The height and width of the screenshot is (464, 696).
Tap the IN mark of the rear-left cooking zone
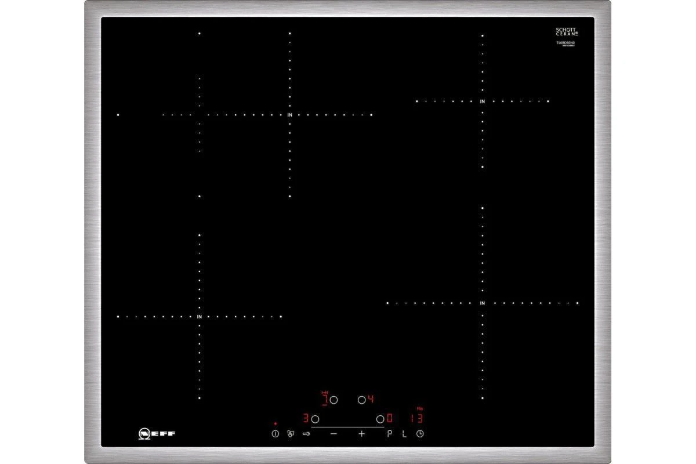pyautogui.click(x=289, y=115)
